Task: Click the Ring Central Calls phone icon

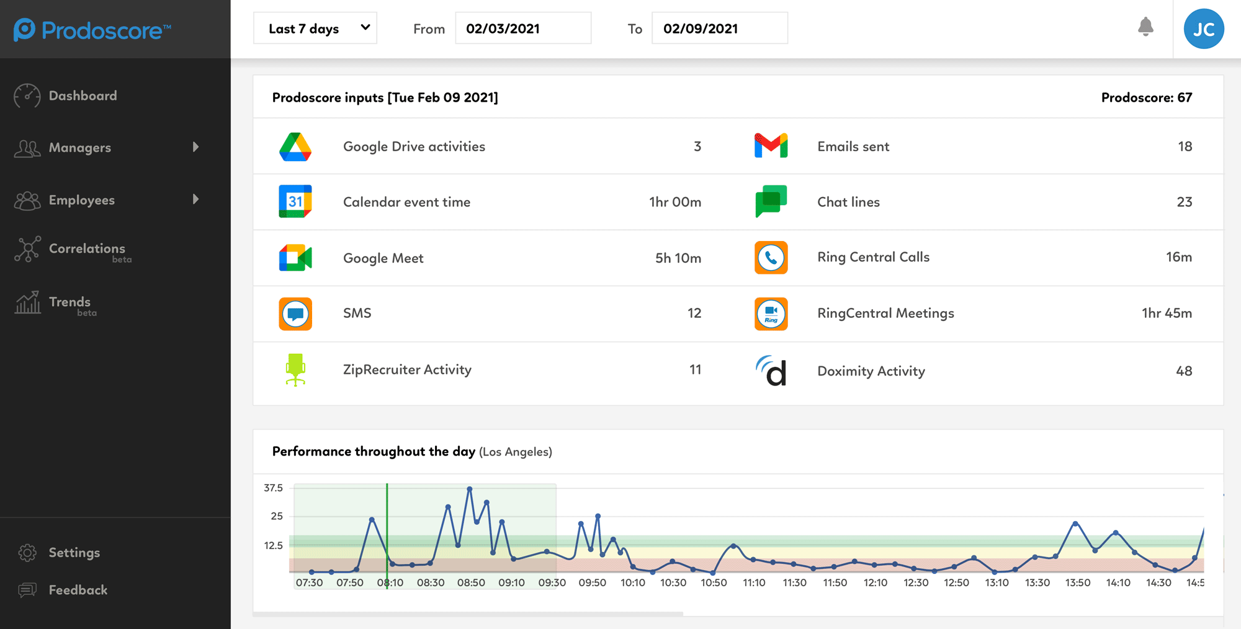Action: 771,258
